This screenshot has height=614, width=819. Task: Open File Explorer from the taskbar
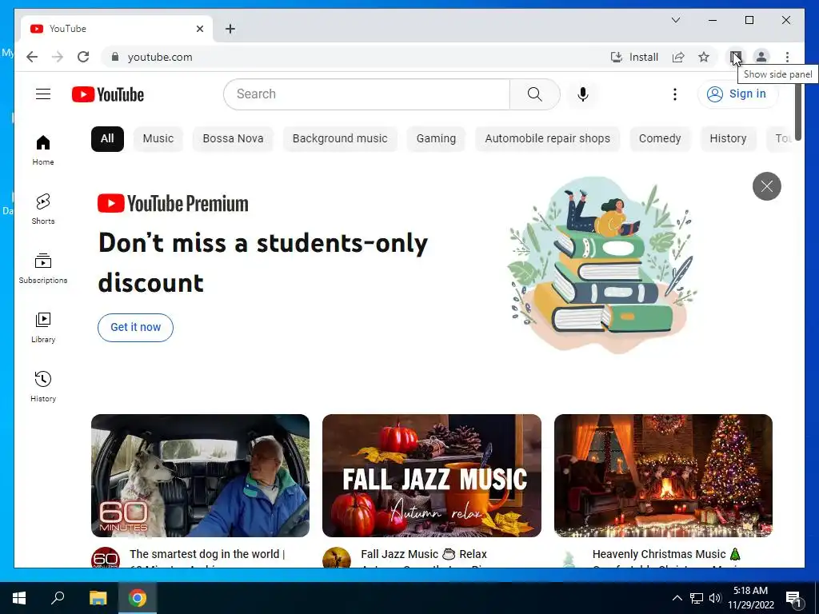point(98,598)
